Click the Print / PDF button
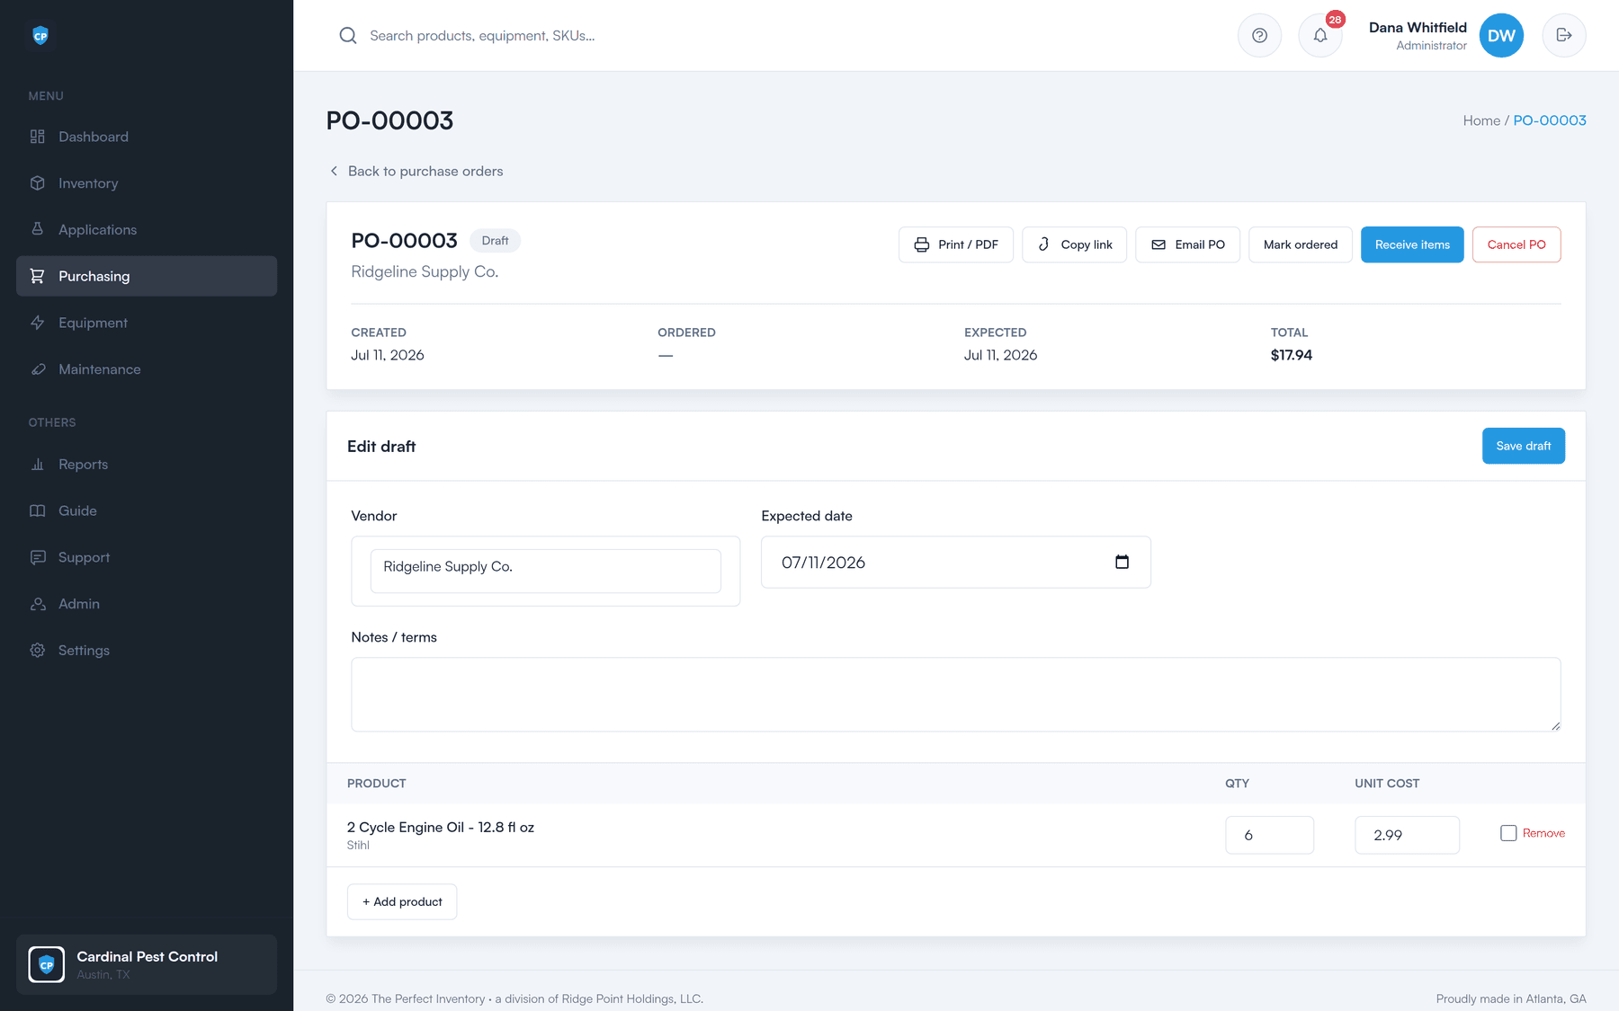This screenshot has height=1011, width=1619. coord(956,244)
